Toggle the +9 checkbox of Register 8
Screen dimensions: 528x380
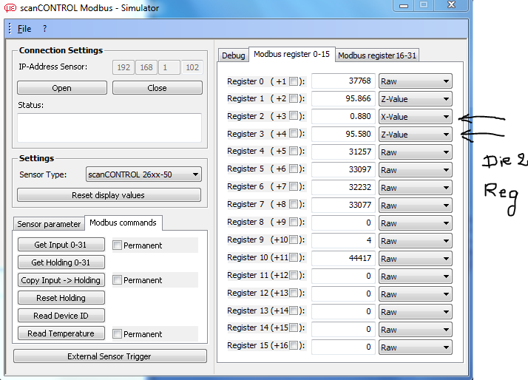pyautogui.click(x=294, y=222)
